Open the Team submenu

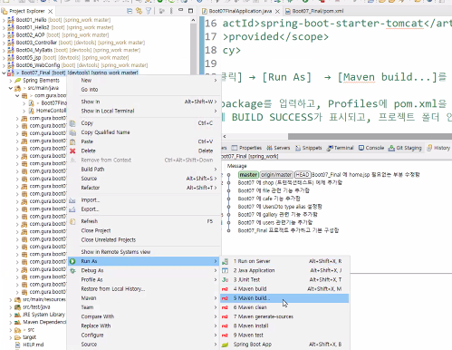point(143,307)
